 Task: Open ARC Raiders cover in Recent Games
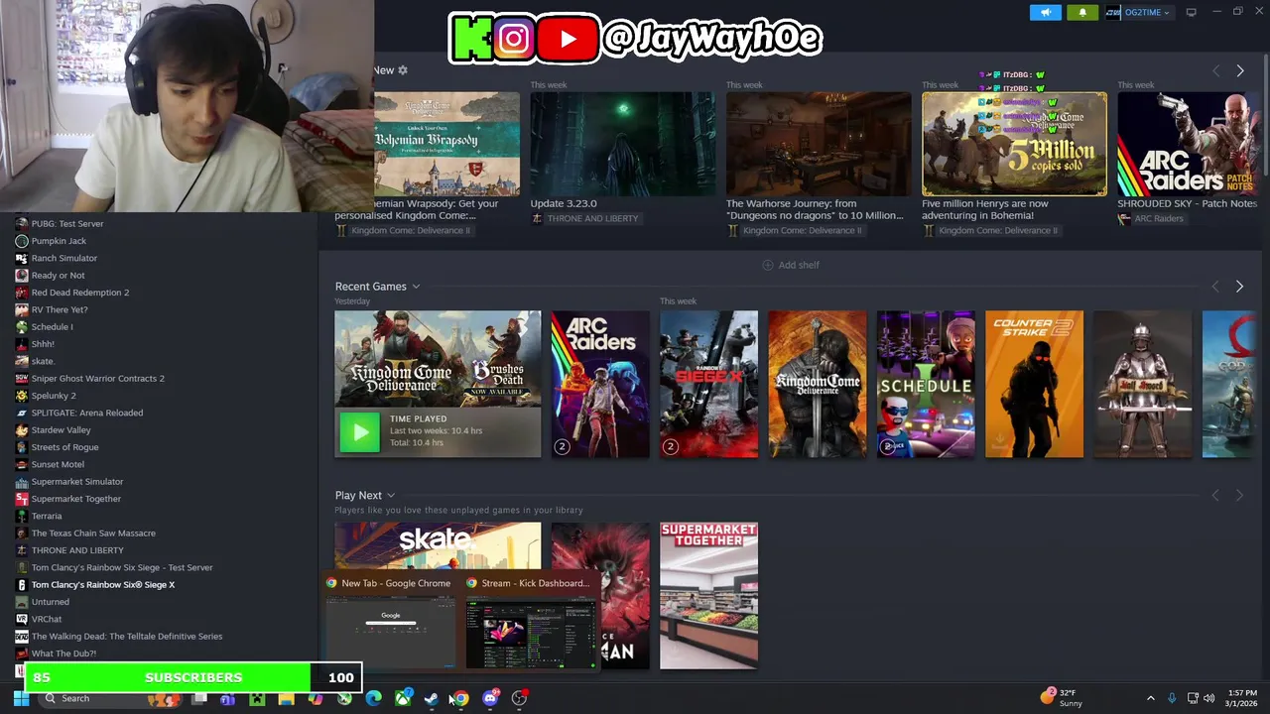(x=600, y=385)
